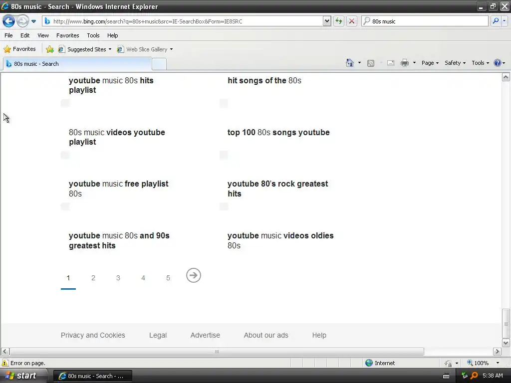
Task: Click the Back navigation button
Action: point(9,21)
